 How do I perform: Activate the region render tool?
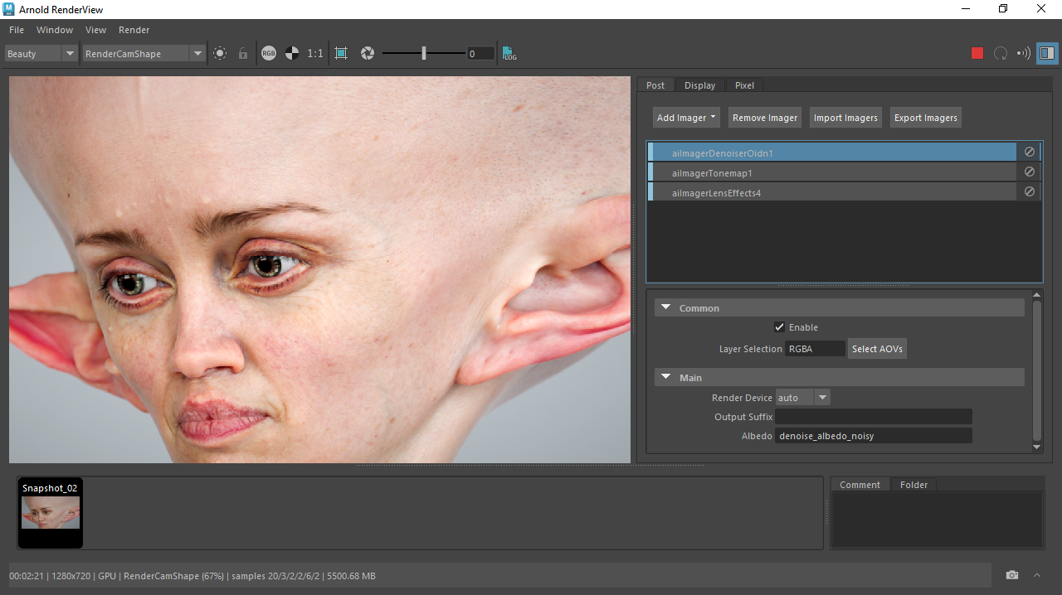click(340, 52)
